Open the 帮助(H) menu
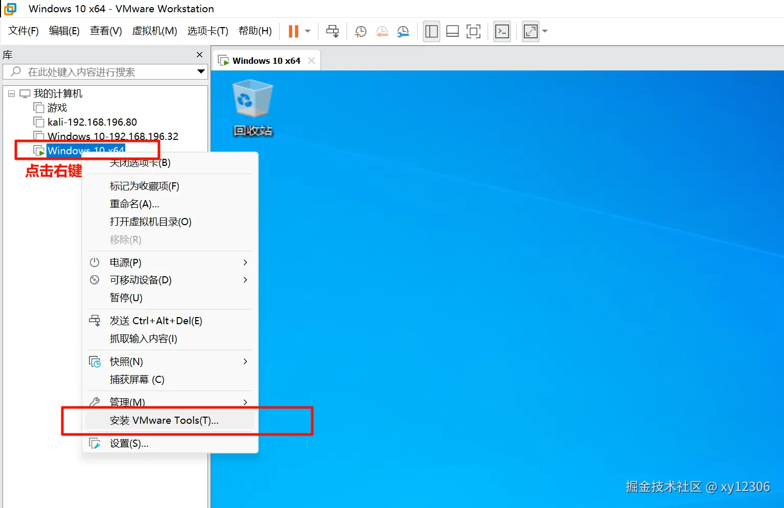The height and width of the screenshot is (508, 784). click(x=256, y=31)
